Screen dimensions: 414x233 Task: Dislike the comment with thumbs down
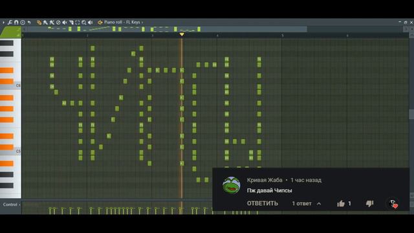(369, 203)
